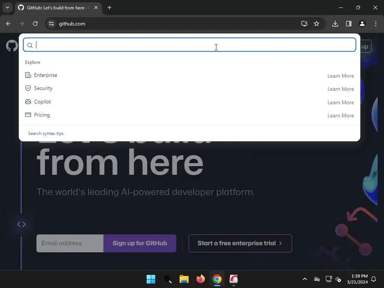Toggle the Chrome side panel icon
The height and width of the screenshot is (288, 384).
349,24
